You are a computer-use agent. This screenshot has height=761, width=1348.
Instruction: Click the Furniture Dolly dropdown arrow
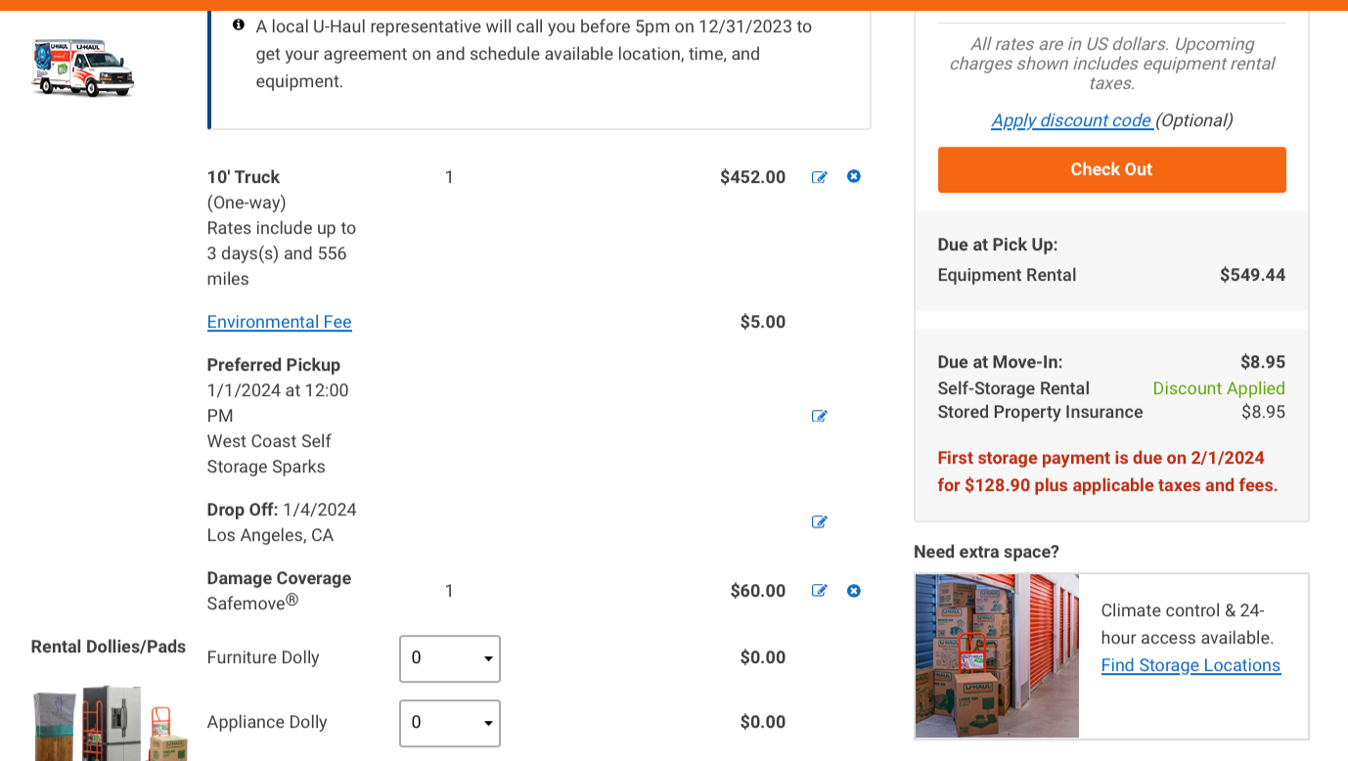click(x=488, y=659)
